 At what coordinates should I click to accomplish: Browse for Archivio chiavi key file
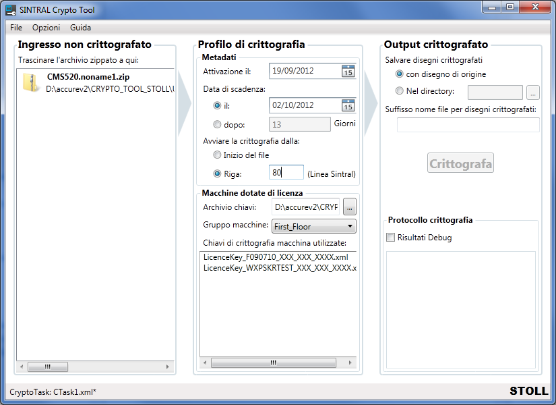349,207
